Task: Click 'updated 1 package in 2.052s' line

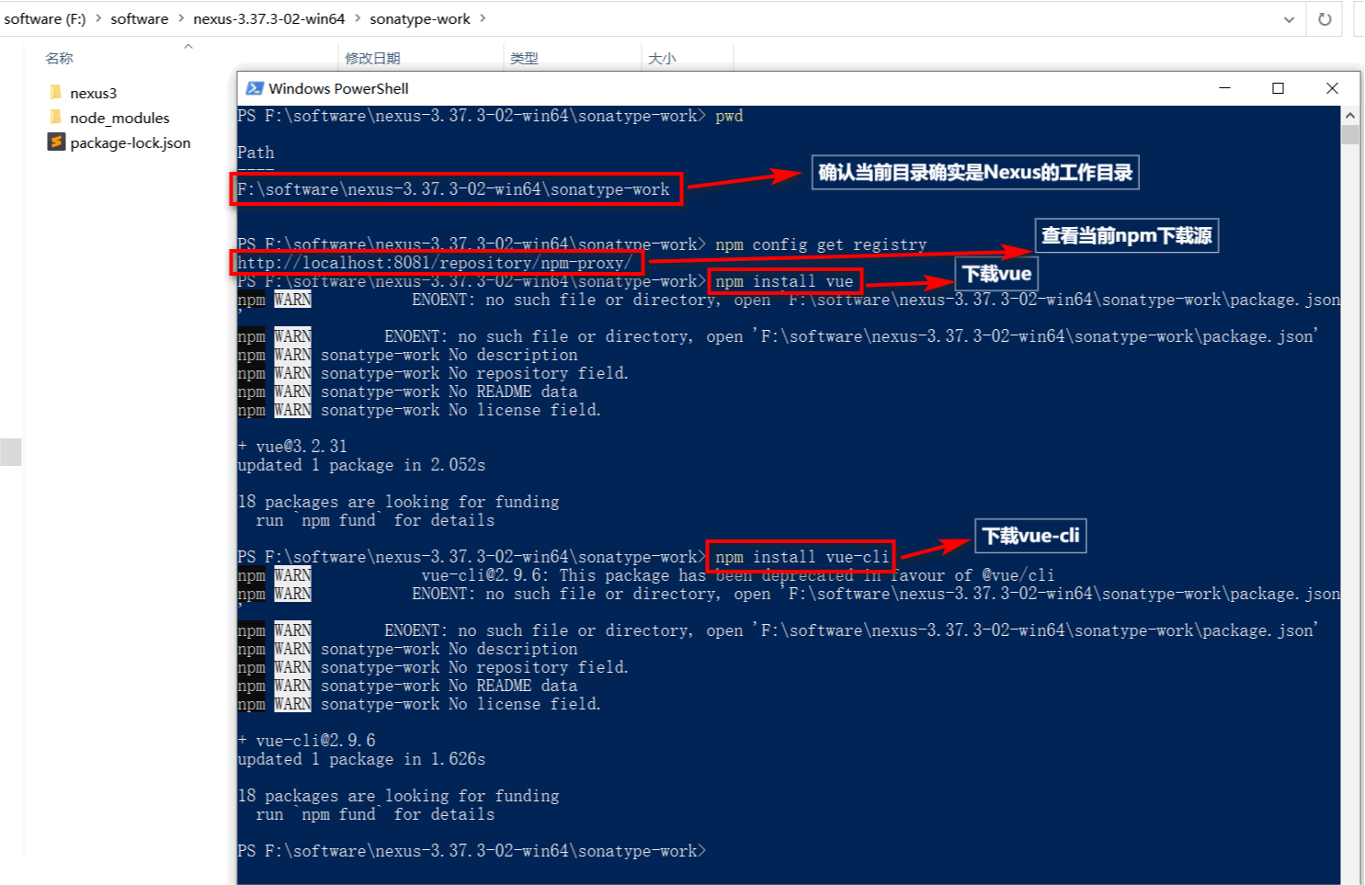Action: coord(361,465)
